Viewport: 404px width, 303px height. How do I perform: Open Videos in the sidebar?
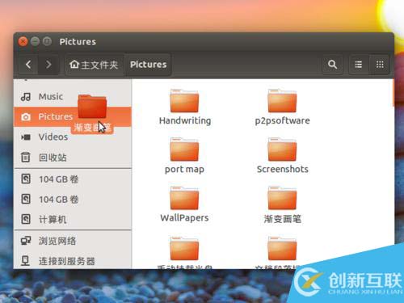coord(72,137)
